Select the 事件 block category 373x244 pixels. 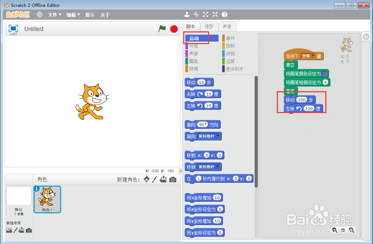[x=231, y=38]
